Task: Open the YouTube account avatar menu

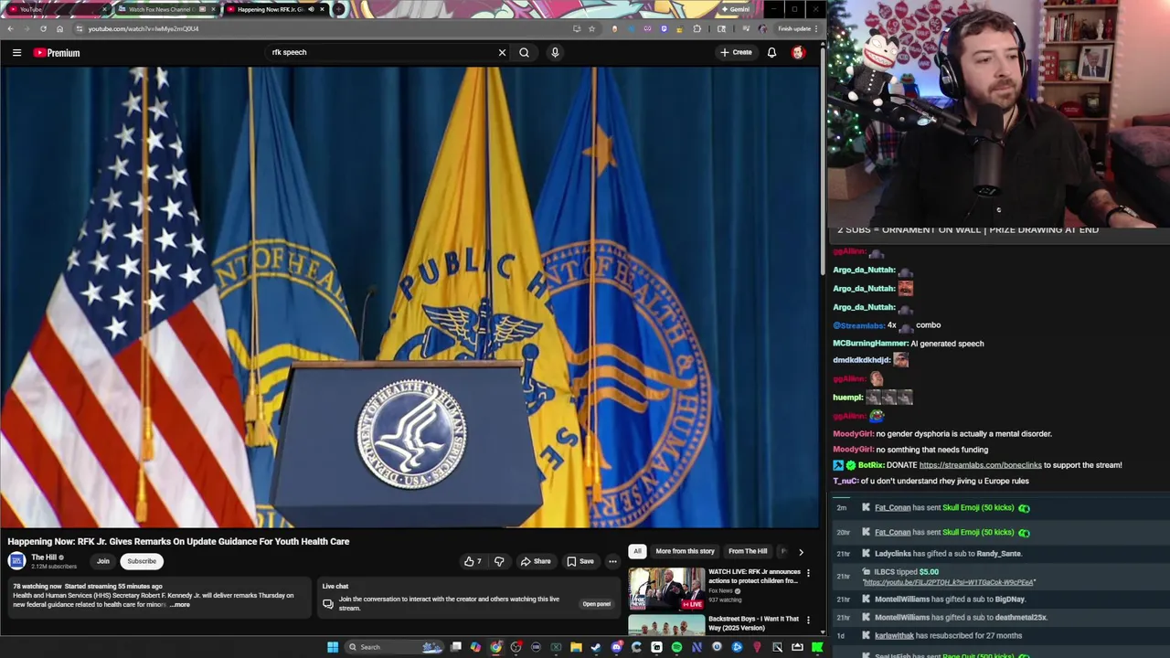Action: pos(798,52)
